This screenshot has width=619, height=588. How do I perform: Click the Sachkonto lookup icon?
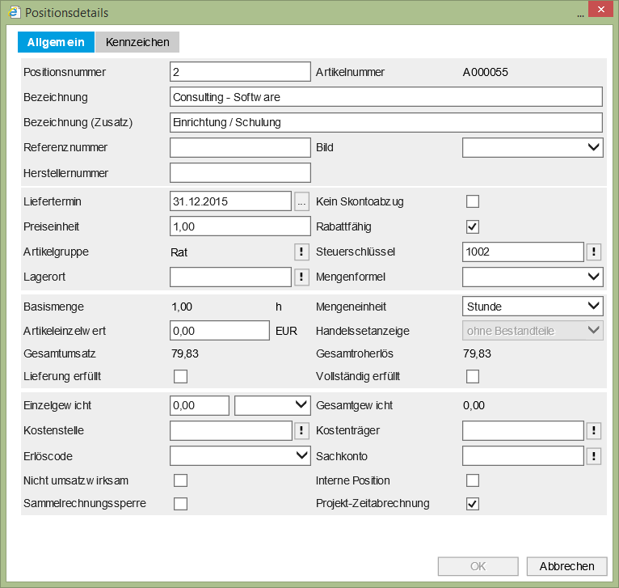pyautogui.click(x=594, y=456)
